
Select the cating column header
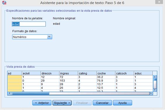click(x=87, y=73)
